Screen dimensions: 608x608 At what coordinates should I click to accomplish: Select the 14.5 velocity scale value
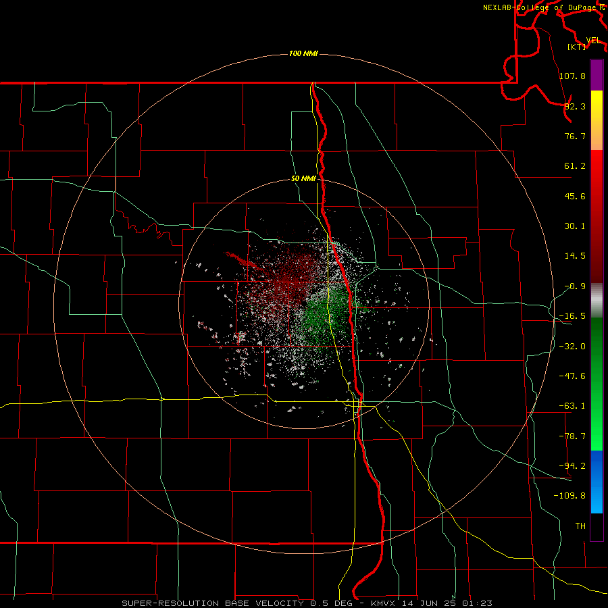(x=575, y=256)
